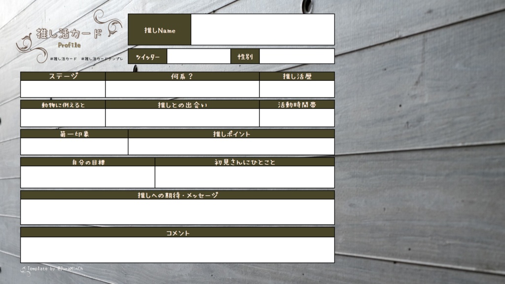
Task: Click the 推しへの期待・メッセージ text area
Action: click(178, 212)
